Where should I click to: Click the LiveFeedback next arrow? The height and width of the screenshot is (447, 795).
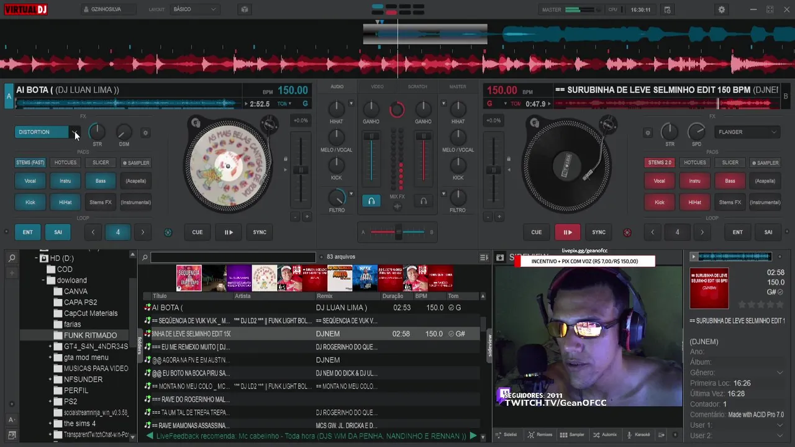click(473, 436)
